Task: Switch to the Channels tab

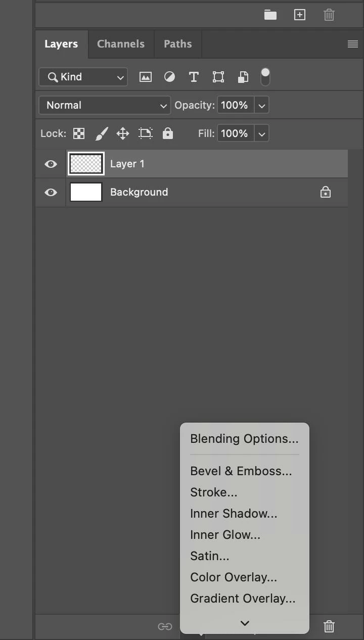Action: click(x=120, y=44)
